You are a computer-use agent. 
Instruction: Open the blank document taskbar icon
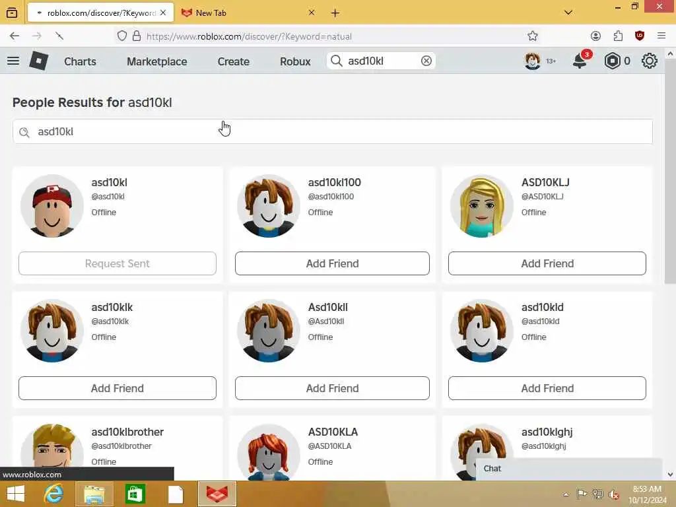click(176, 494)
